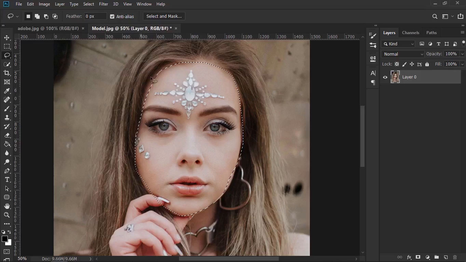Toggle lock all on the layer

pos(427,64)
